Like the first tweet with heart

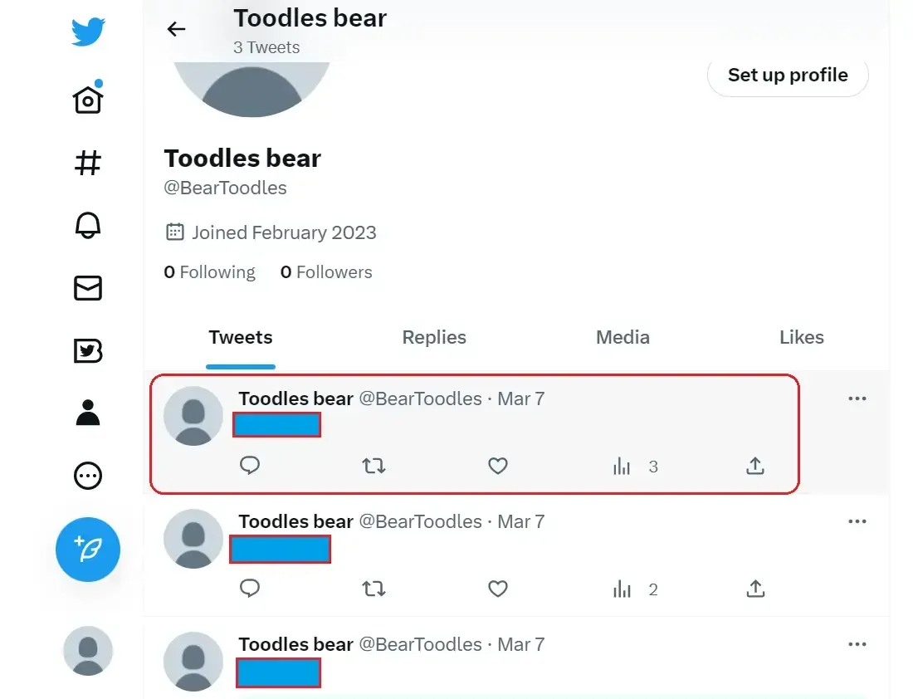click(x=497, y=467)
